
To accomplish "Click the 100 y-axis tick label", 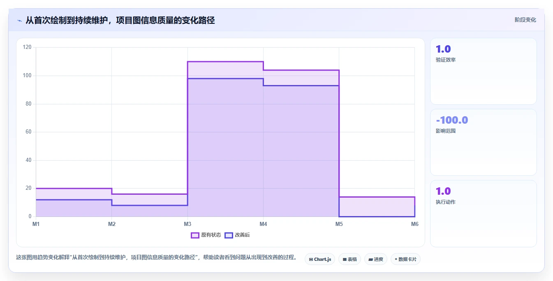I will pos(27,76).
